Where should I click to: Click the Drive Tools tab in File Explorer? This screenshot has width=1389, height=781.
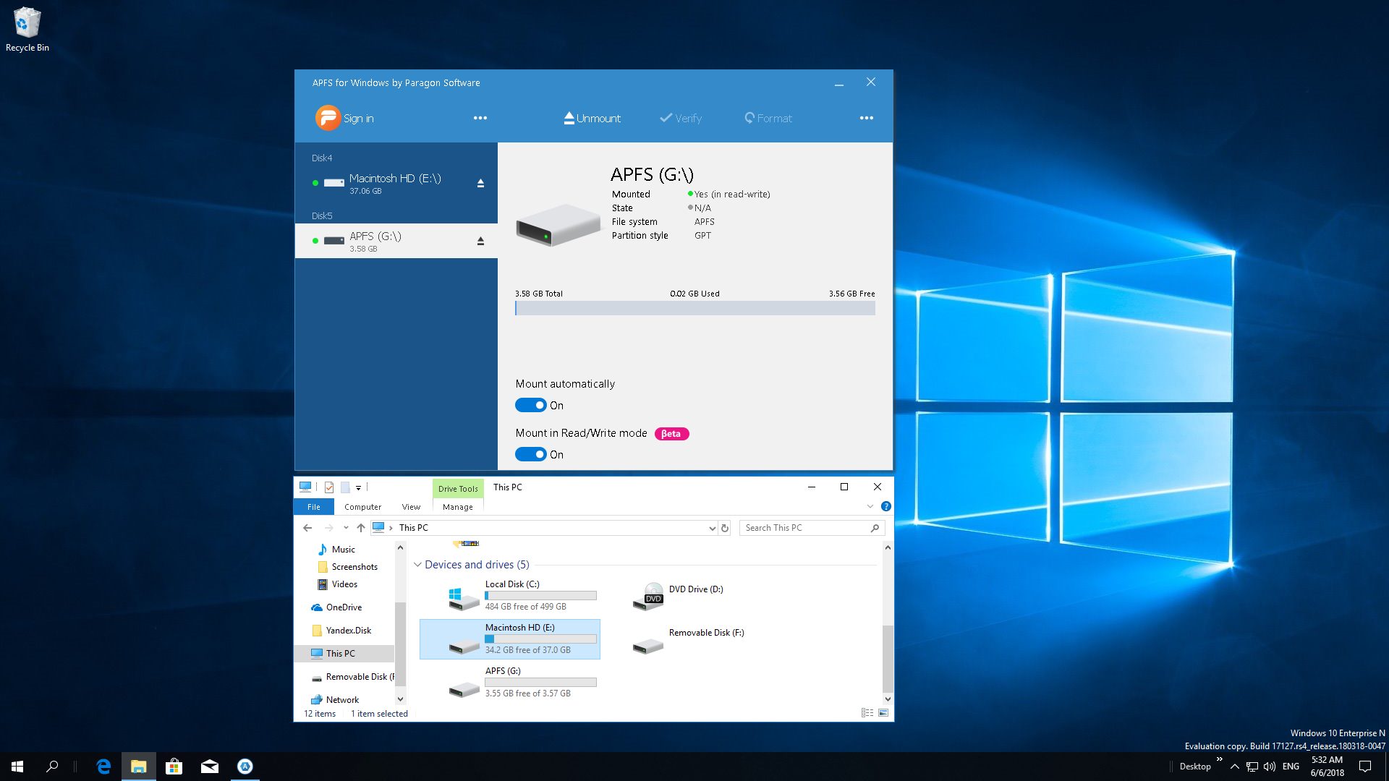click(457, 487)
